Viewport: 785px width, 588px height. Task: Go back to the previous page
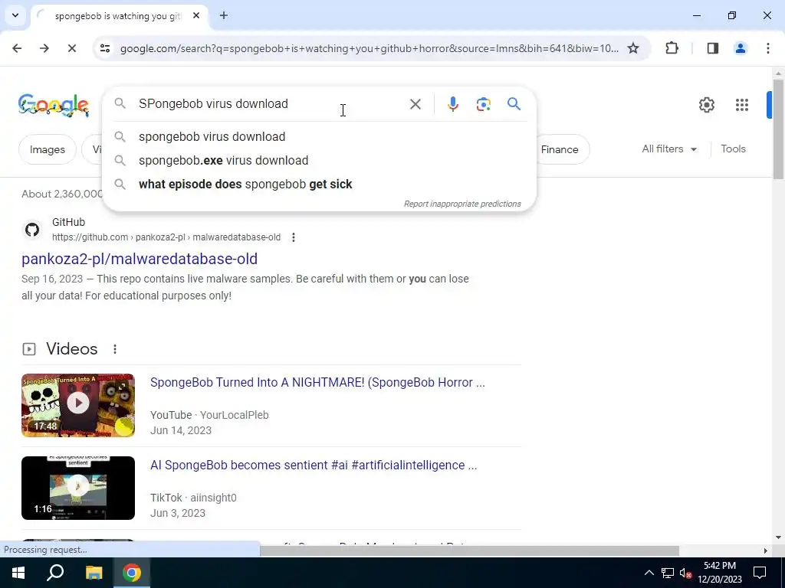[x=17, y=48]
